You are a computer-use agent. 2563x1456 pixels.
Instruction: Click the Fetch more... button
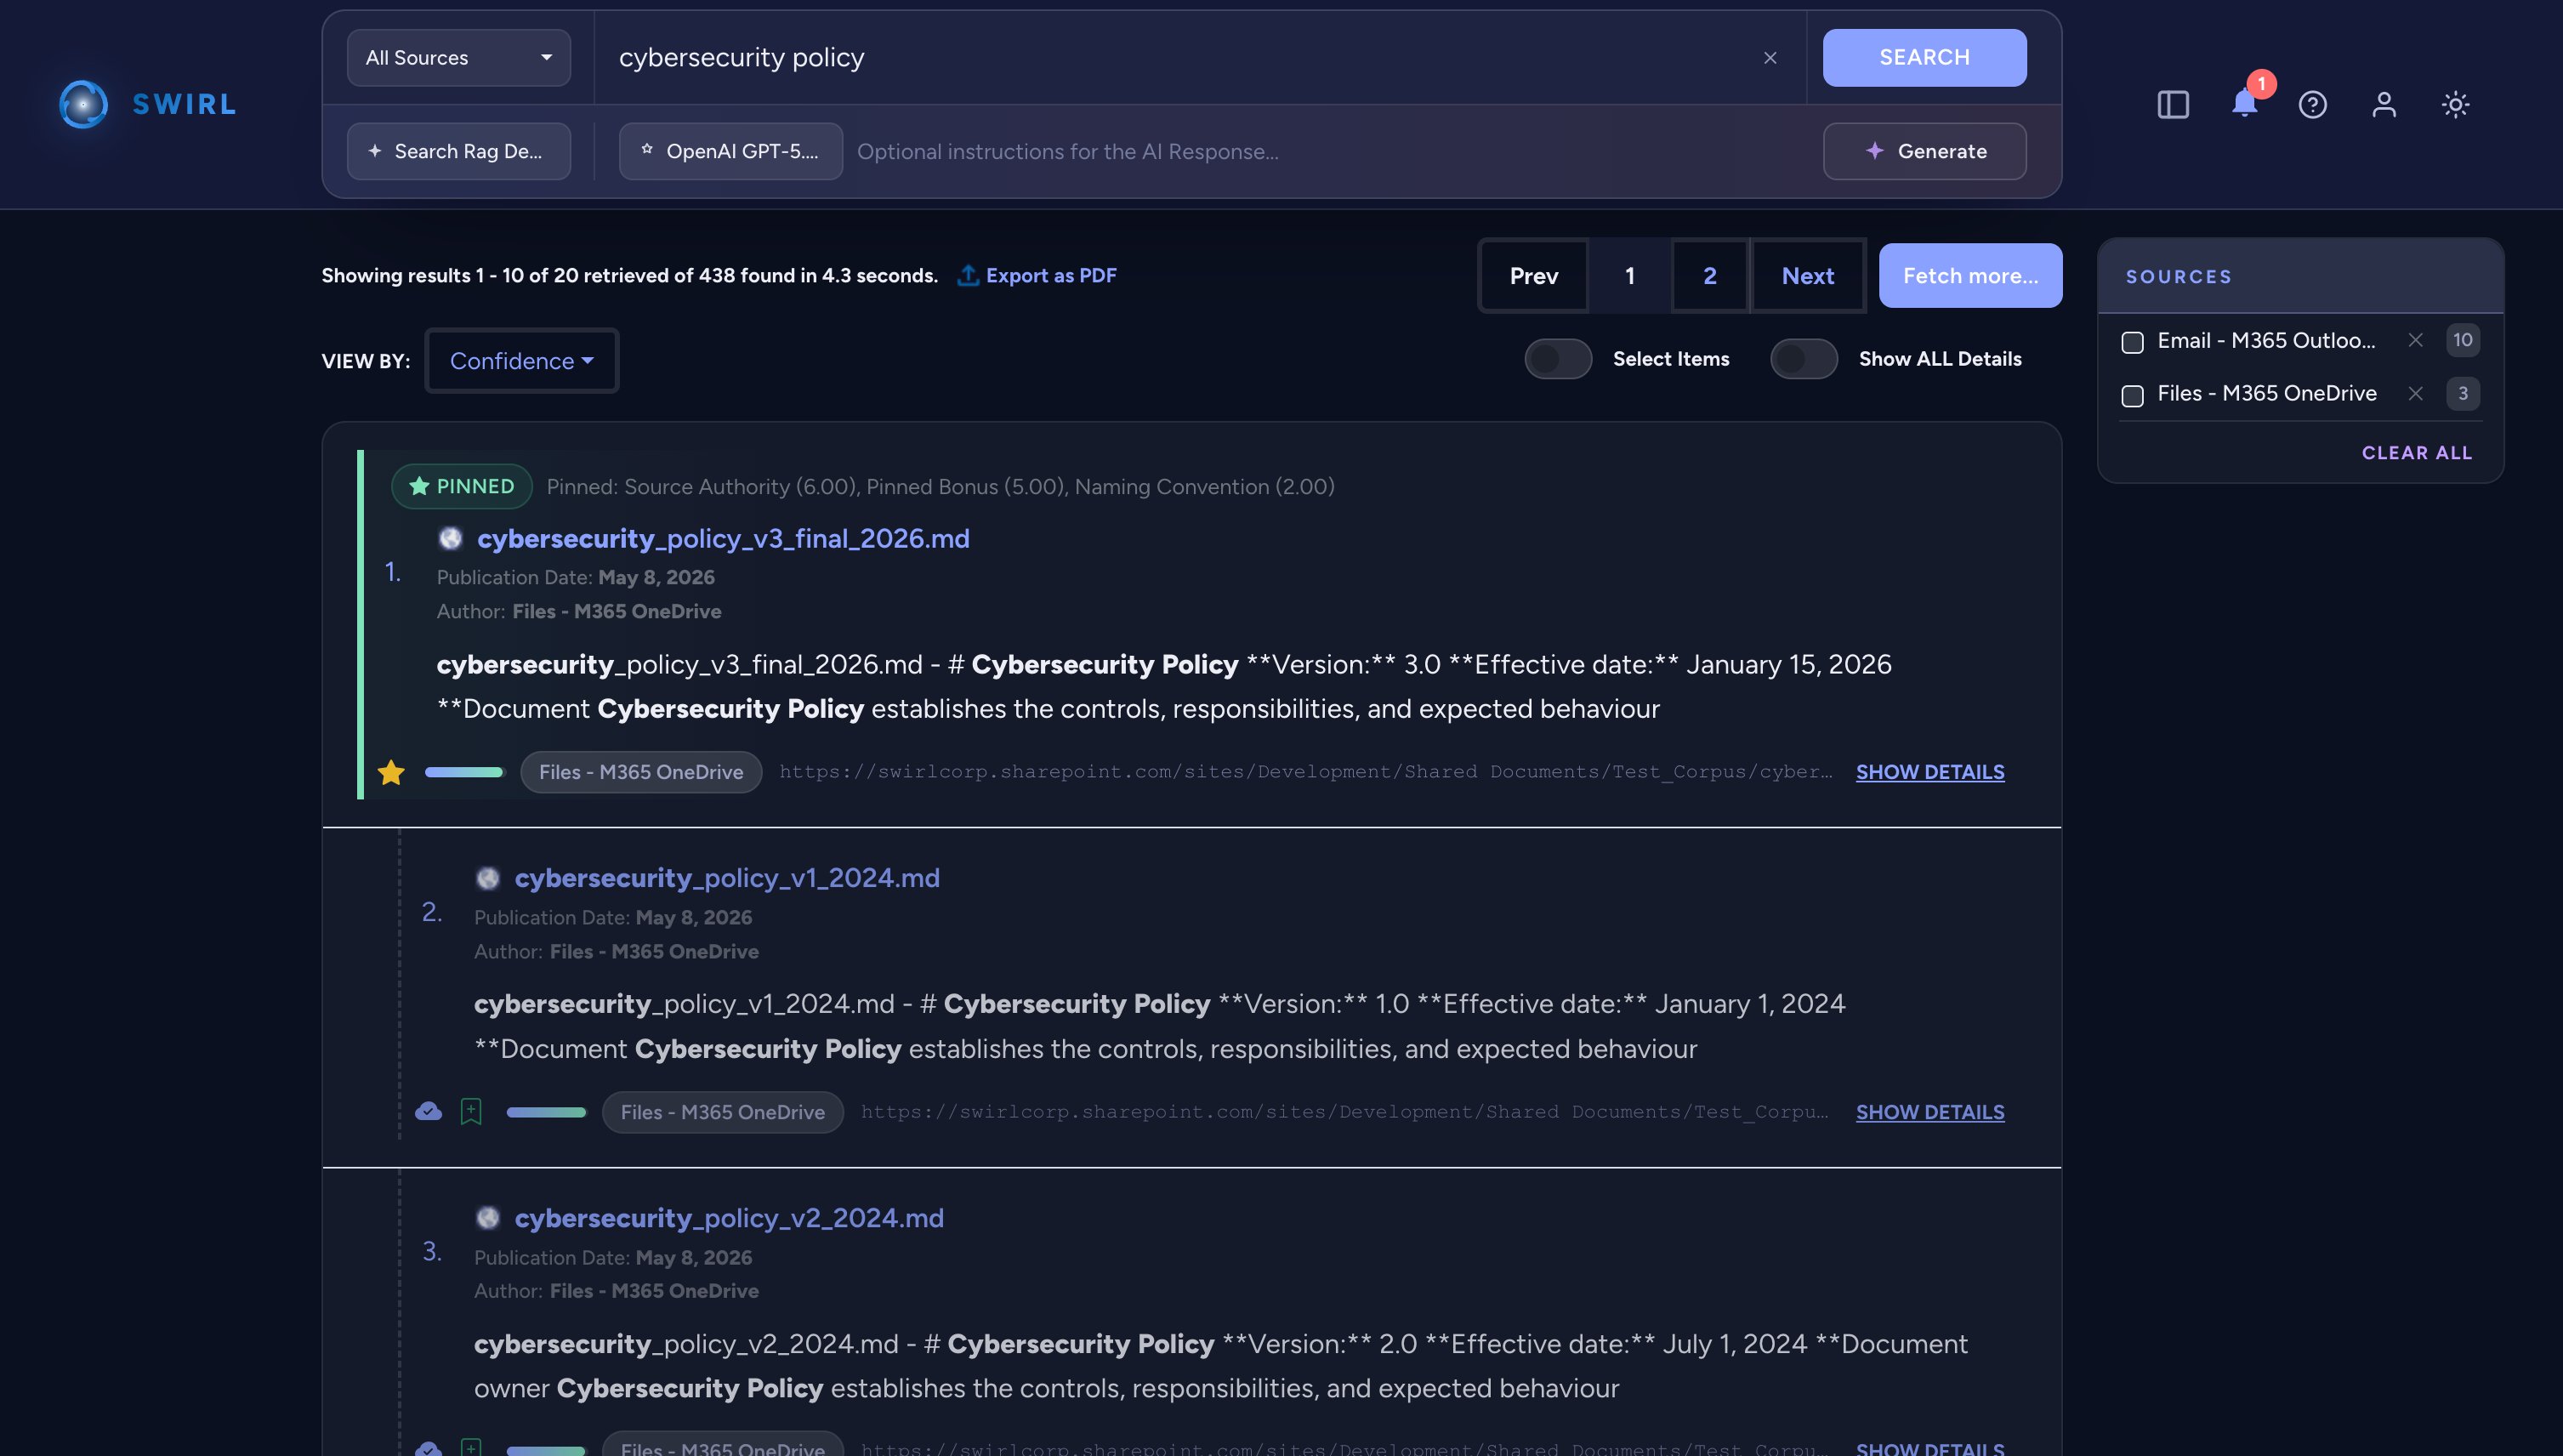point(1970,276)
